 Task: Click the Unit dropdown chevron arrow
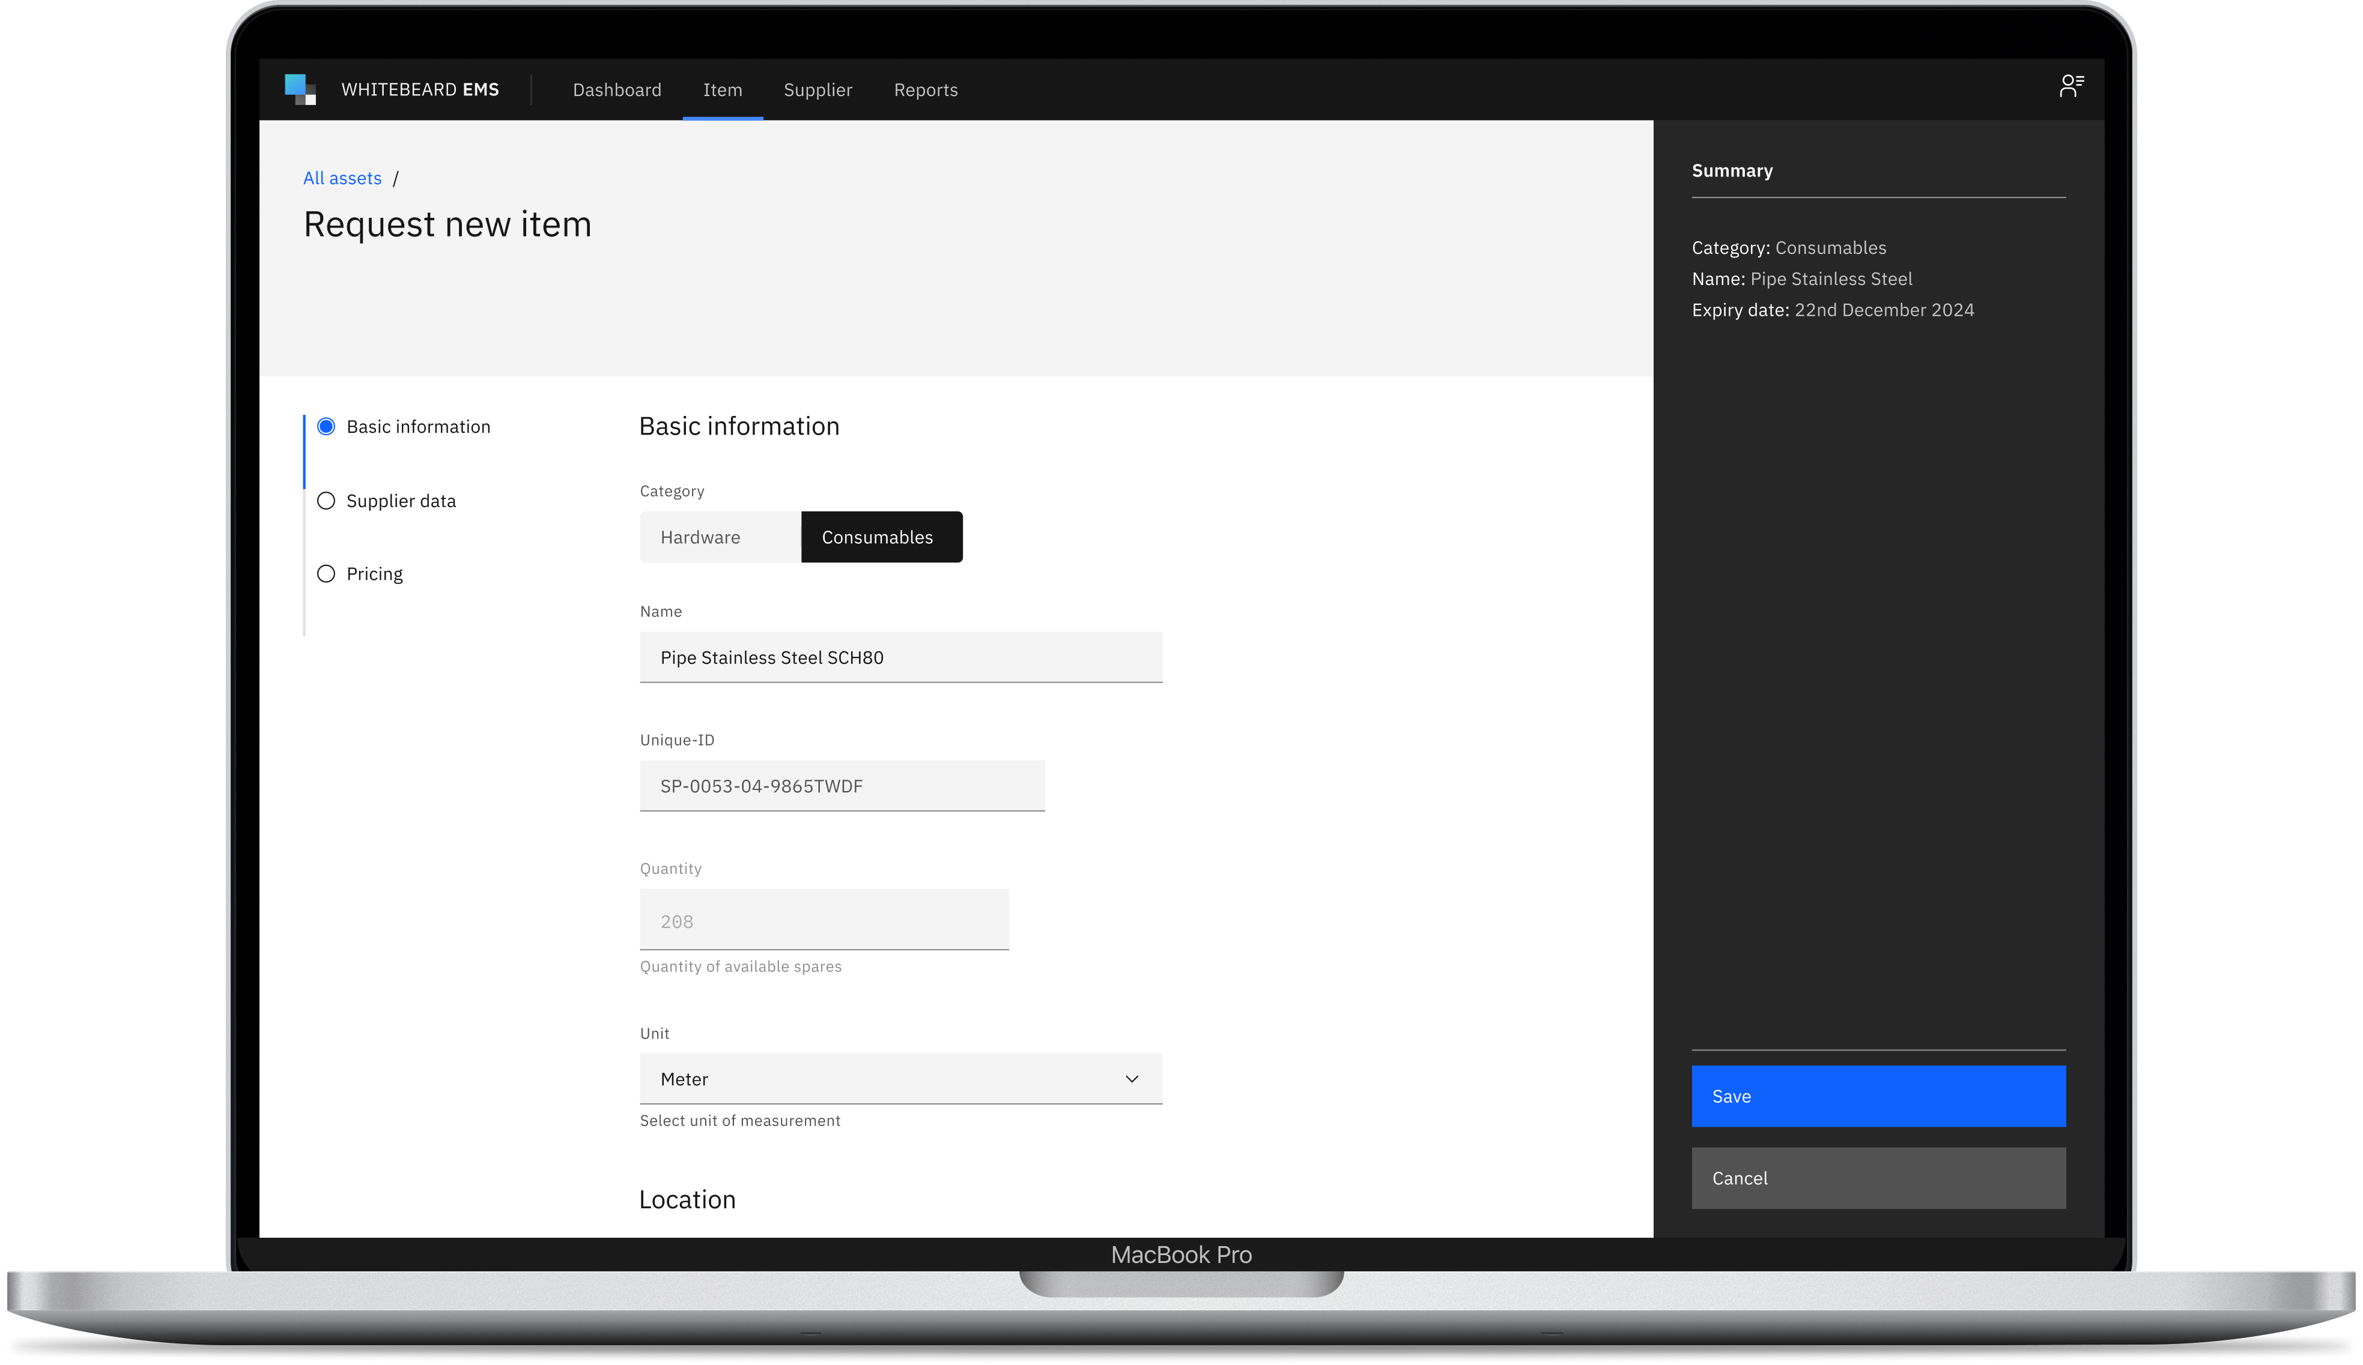coord(1132,1079)
